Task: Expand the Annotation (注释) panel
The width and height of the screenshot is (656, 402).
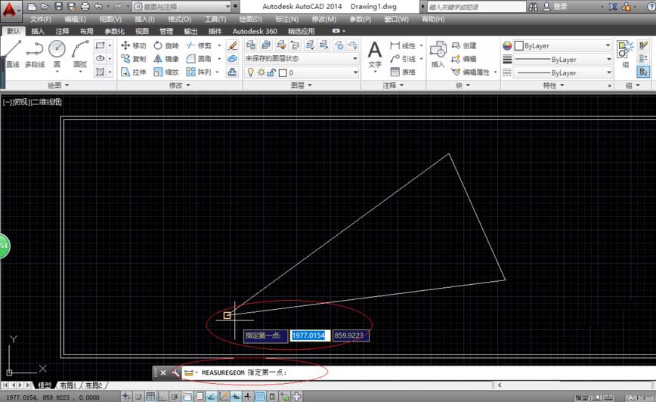Action: click(393, 85)
